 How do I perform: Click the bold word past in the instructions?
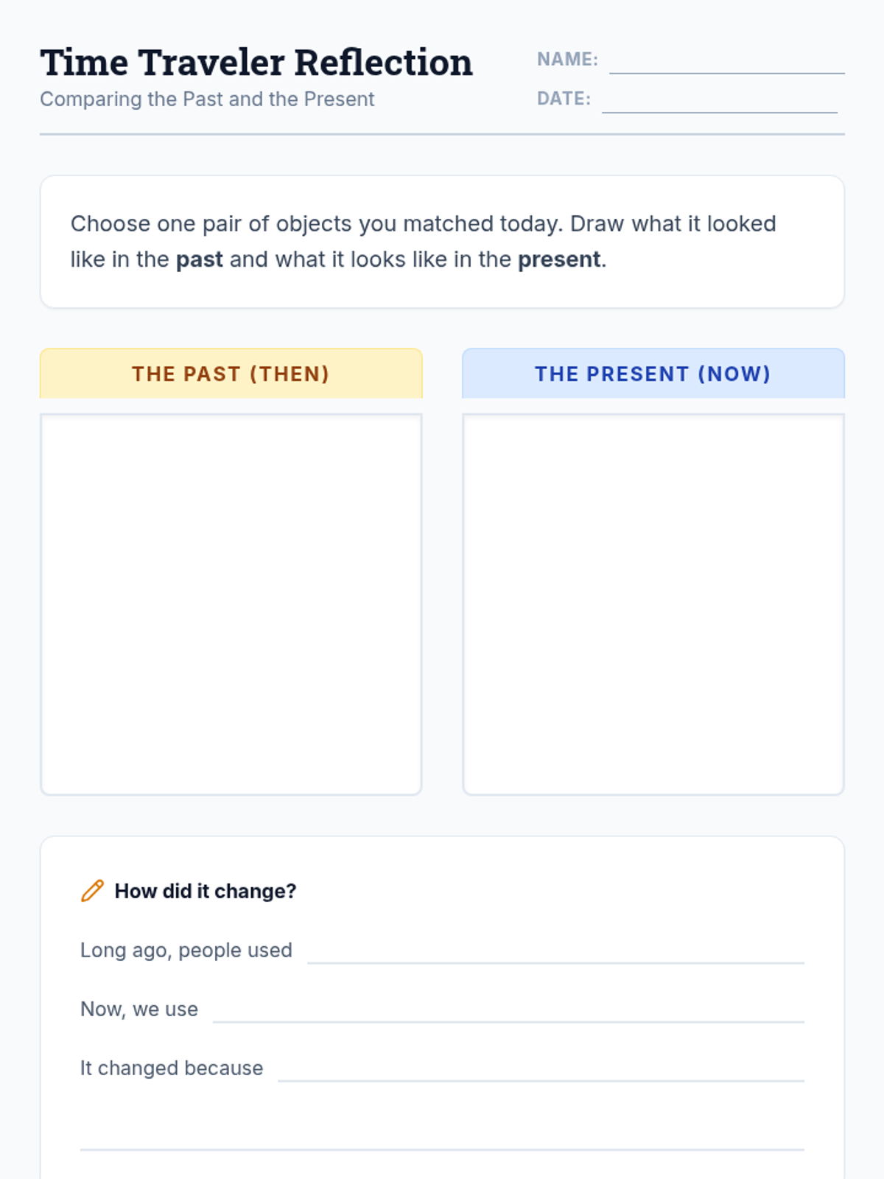click(x=199, y=260)
